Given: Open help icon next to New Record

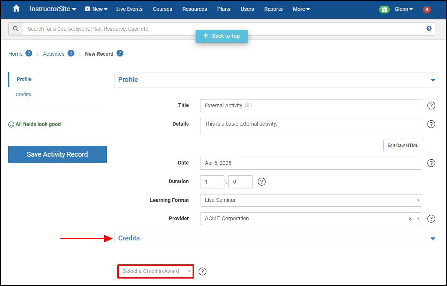Looking at the screenshot, I should tap(120, 53).
